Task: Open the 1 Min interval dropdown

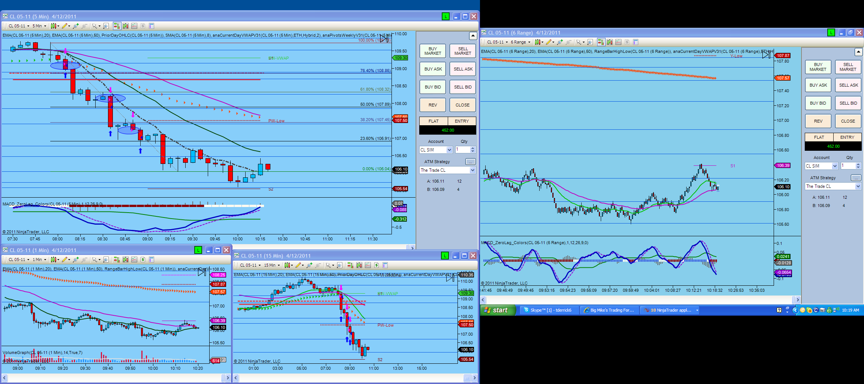Action: (x=39, y=259)
